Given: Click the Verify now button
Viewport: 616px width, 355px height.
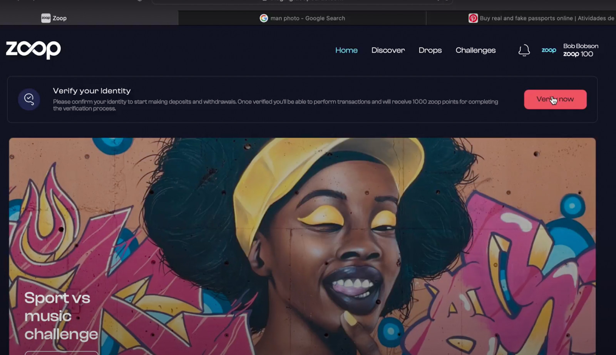Looking at the screenshot, I should tap(555, 99).
